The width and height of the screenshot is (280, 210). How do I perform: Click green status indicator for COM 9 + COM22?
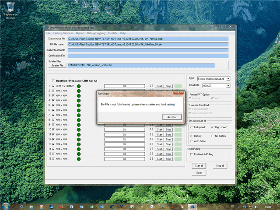[x=79, y=86]
